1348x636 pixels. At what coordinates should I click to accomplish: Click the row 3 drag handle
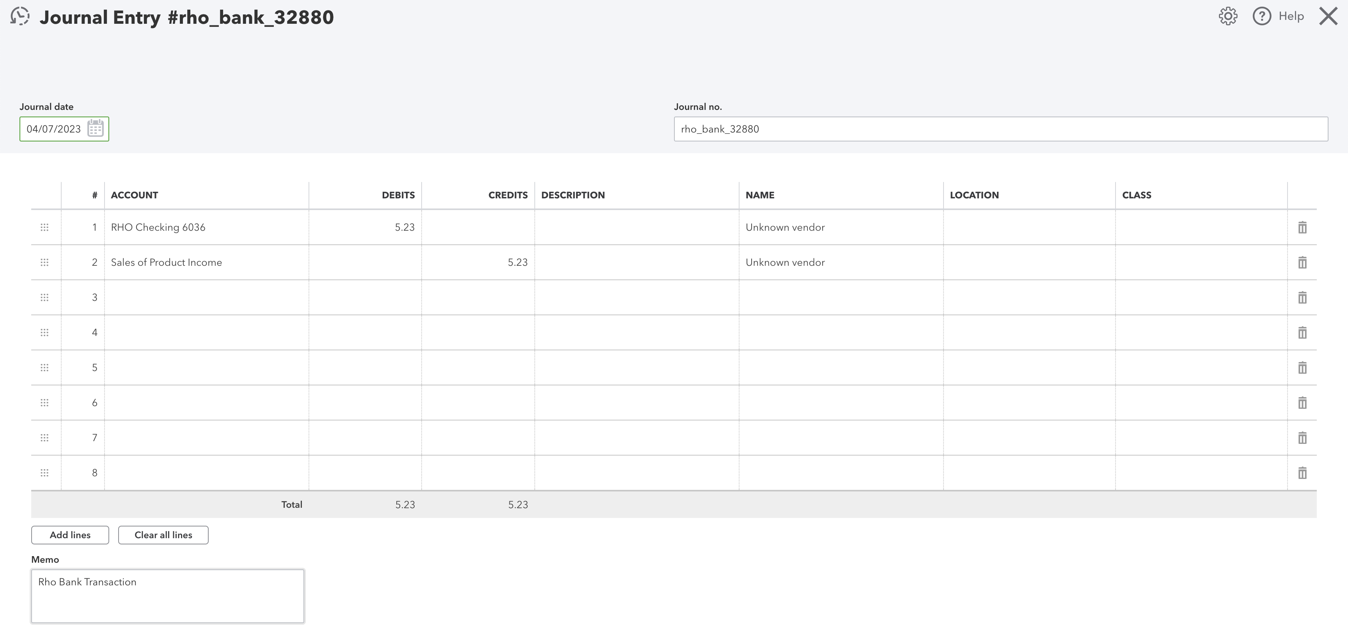coord(44,298)
